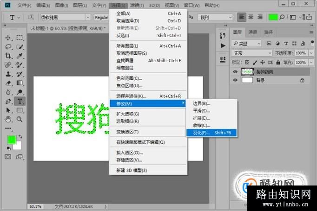Center align text
Image resolution: width=317 pixels, height=211 pixels.
click(x=251, y=17)
